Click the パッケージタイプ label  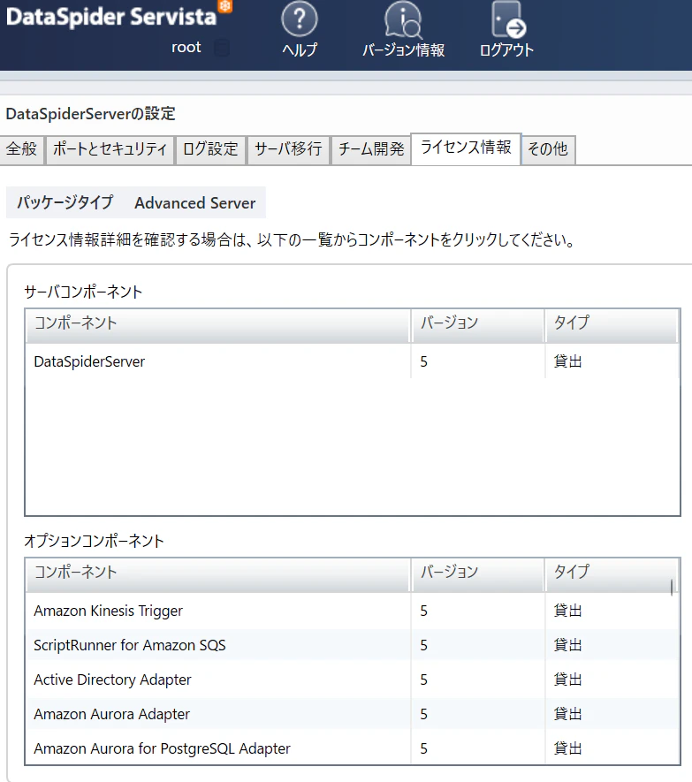pyautogui.click(x=65, y=202)
